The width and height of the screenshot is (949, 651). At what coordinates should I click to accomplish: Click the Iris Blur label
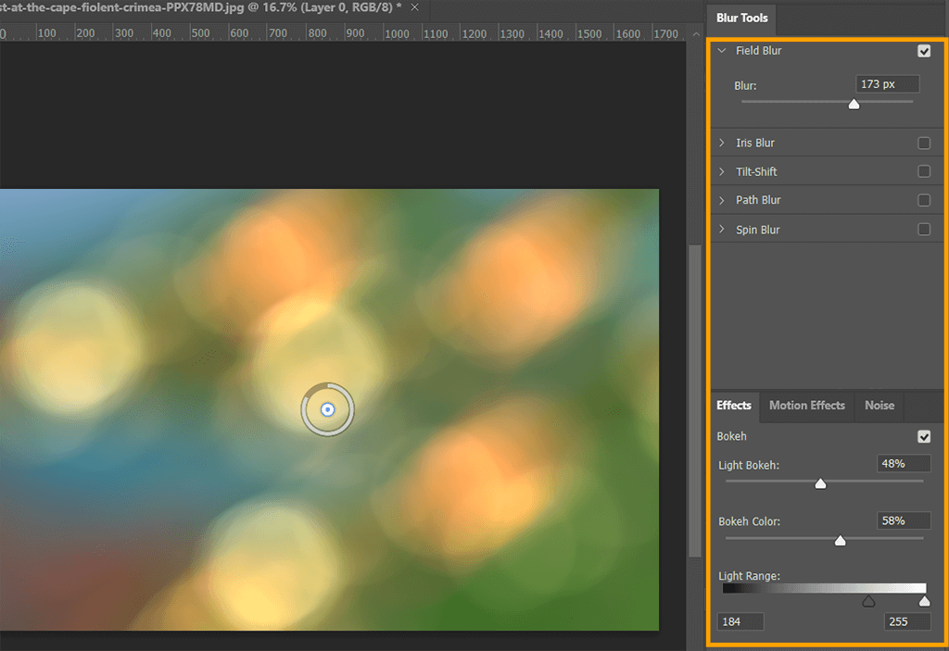[754, 143]
